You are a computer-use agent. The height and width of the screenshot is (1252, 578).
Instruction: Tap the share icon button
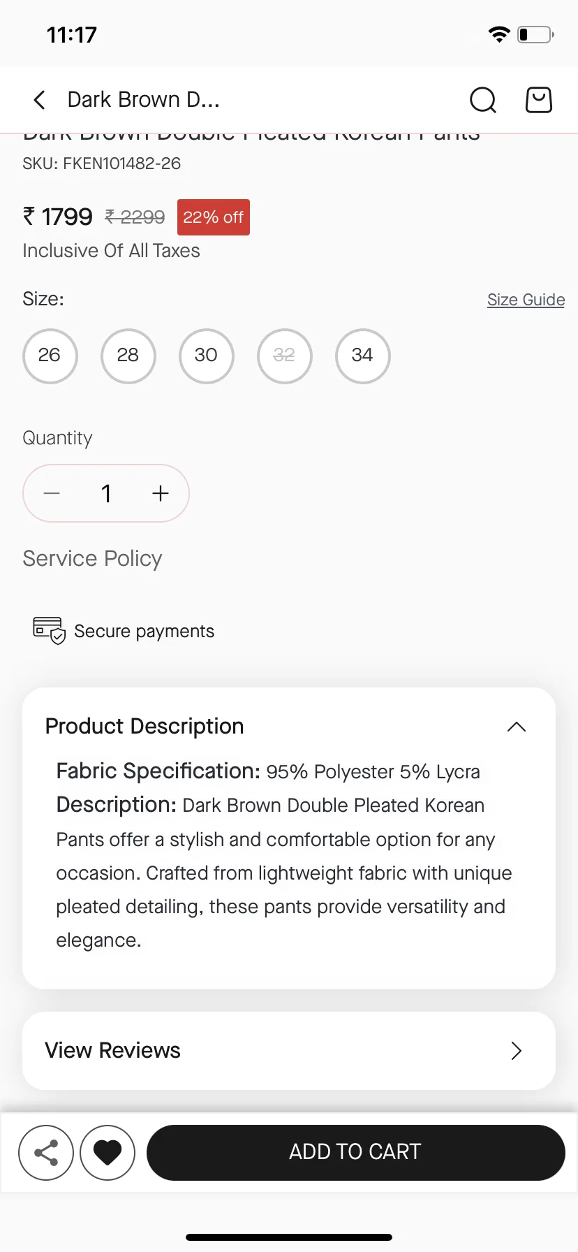click(46, 1153)
